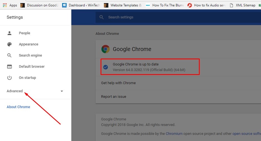This screenshot has width=261, height=141.
Task: Open the open source software link
Action: click(x=247, y=134)
